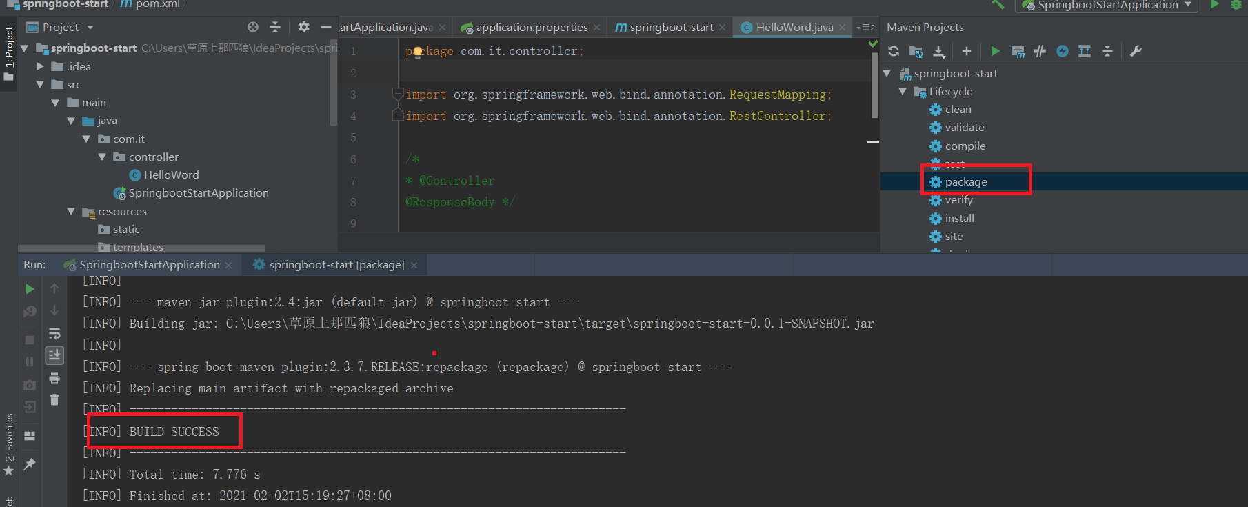Hide the Project tool window

(326, 27)
